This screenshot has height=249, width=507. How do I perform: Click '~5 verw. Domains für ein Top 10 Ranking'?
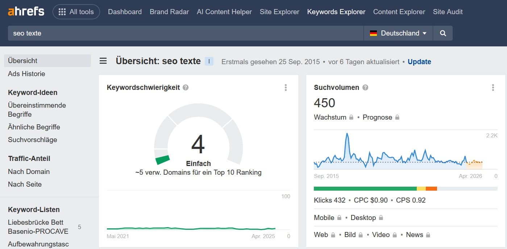click(198, 173)
